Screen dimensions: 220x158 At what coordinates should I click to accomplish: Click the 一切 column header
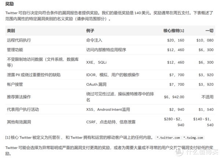pyautogui.click(x=208, y=31)
